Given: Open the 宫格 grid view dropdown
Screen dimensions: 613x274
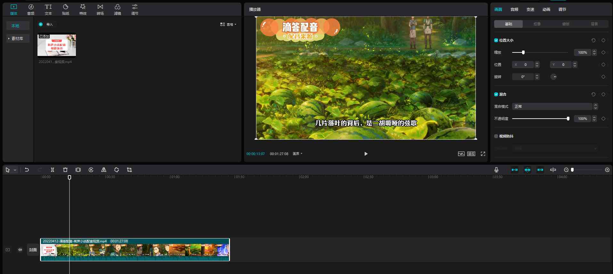Looking at the screenshot, I should [x=228, y=24].
